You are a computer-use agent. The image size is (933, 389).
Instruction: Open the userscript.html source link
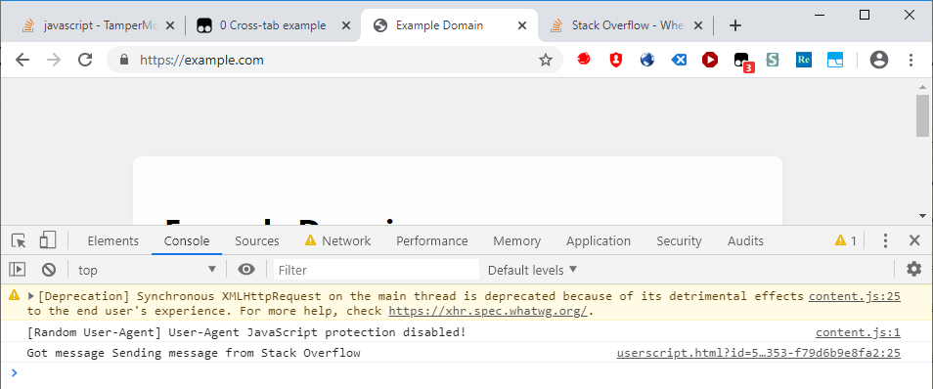759,353
